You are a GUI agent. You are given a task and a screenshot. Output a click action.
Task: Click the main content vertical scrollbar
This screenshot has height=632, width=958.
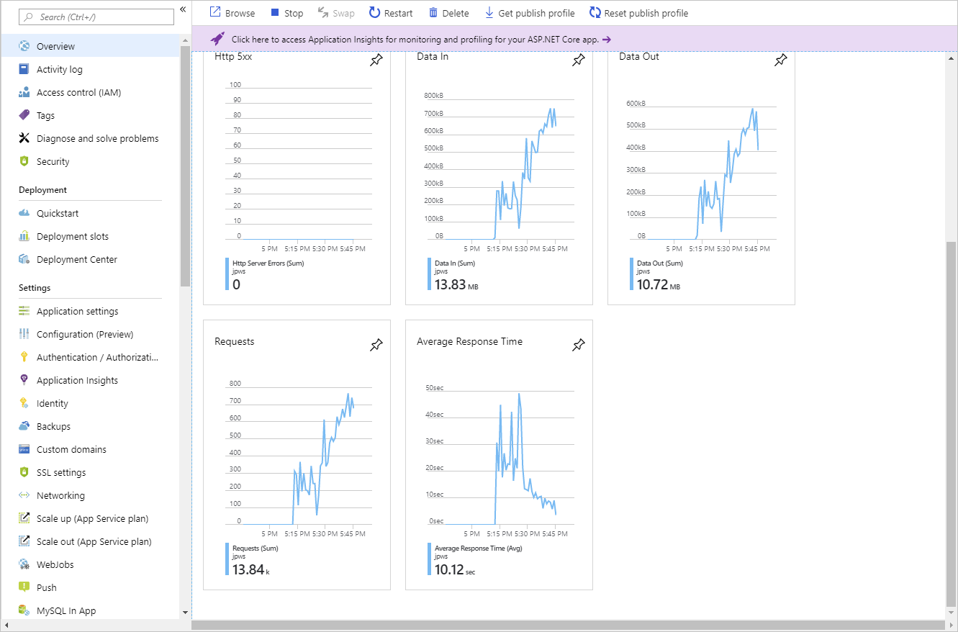click(952, 424)
